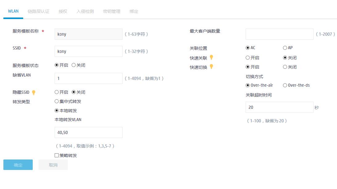
Task: Enable the 策略转发 checkbox
Action: (56, 156)
